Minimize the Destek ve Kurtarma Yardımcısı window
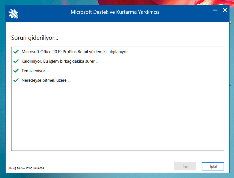This screenshot has width=234, height=178. 215,10
